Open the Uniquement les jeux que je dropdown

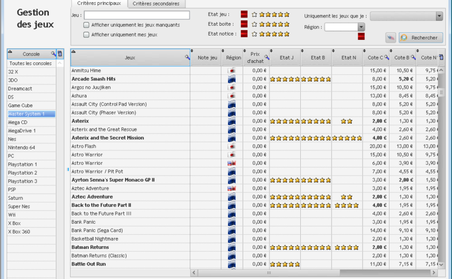coord(439,16)
